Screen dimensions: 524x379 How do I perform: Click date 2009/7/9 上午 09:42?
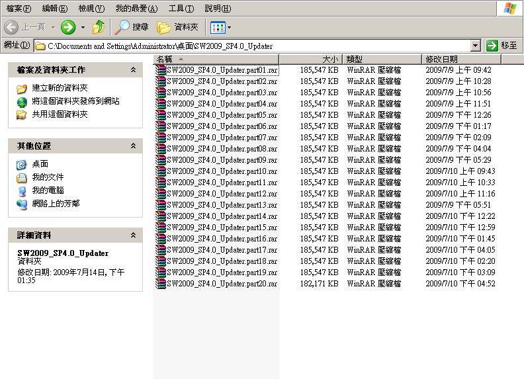tap(459, 70)
